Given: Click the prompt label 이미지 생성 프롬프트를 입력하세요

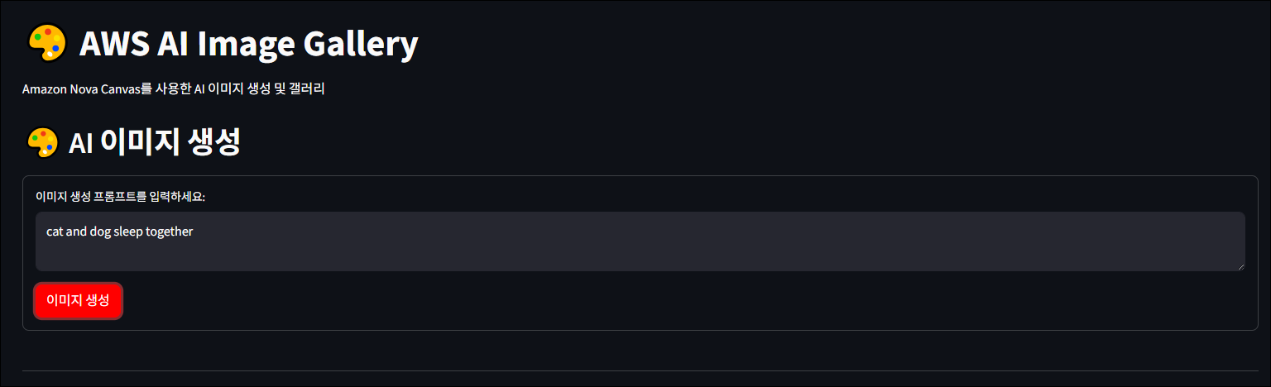Looking at the screenshot, I should point(126,197).
